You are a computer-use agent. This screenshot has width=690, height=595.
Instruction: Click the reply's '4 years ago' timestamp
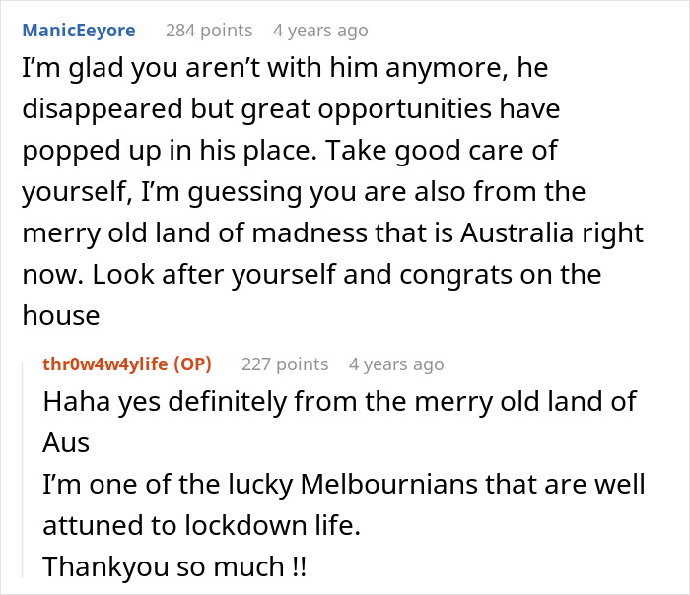click(396, 364)
